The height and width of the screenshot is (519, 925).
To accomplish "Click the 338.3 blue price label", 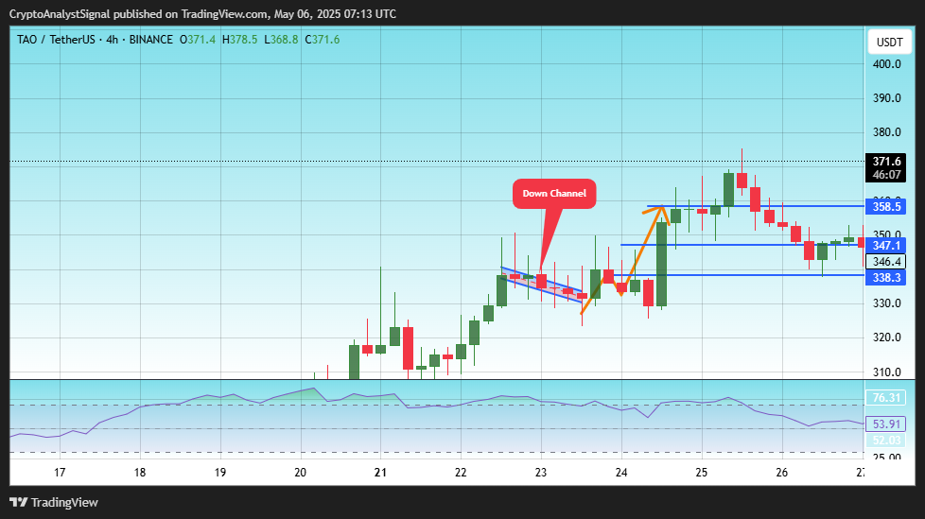I will [885, 277].
